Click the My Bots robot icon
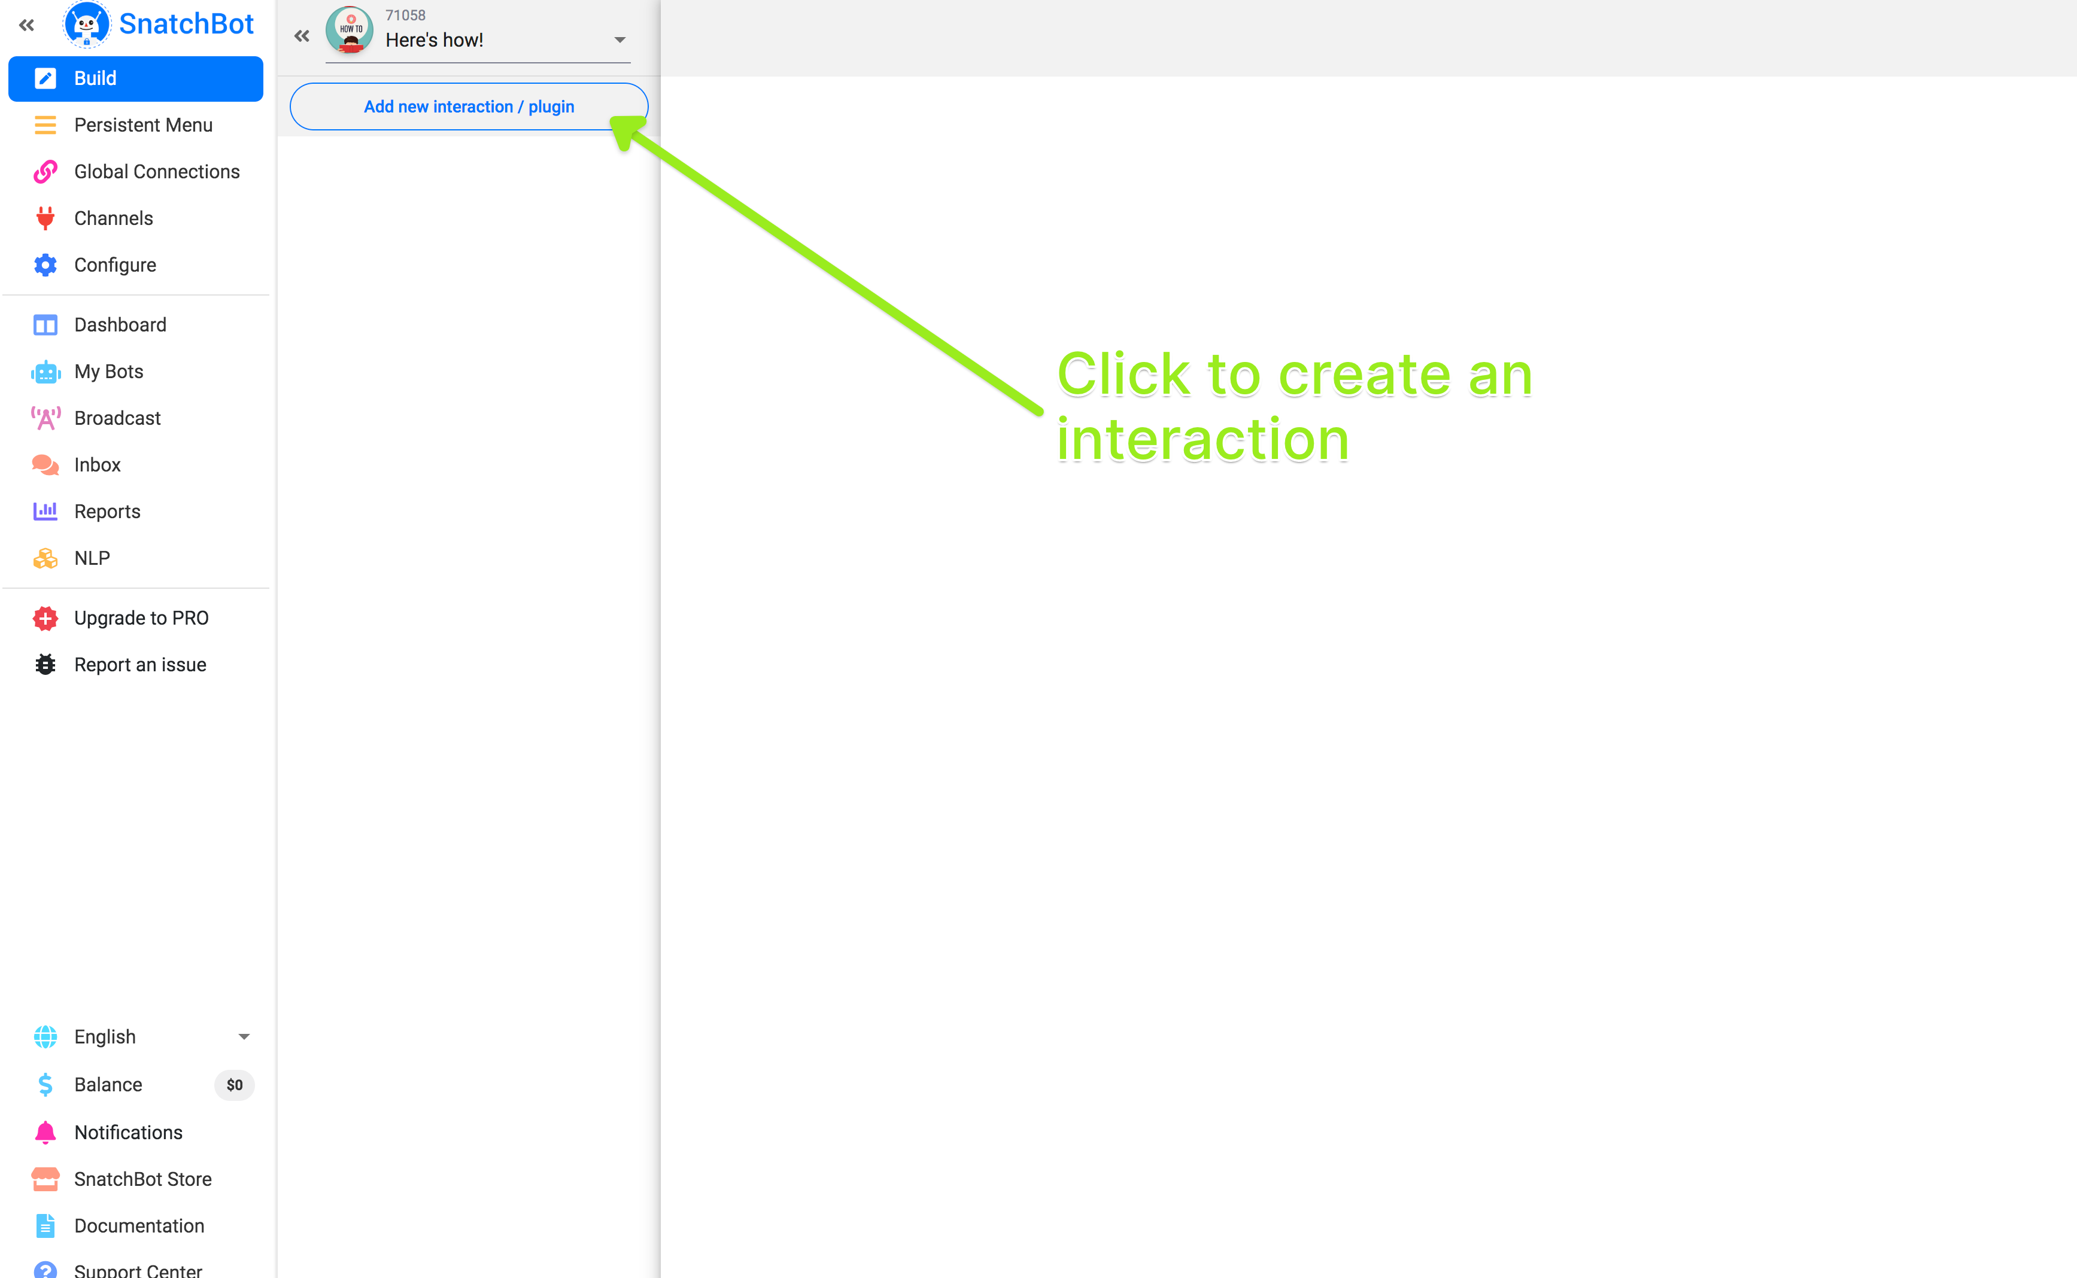Viewport: 2077px width, 1278px height. [x=45, y=372]
